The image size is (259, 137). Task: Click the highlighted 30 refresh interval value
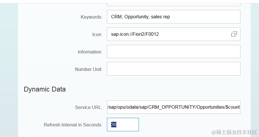pos(114,125)
